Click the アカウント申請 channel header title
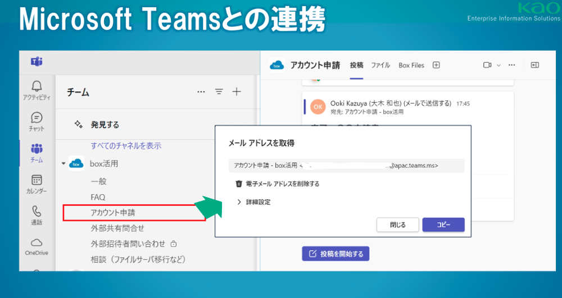This screenshot has width=562, height=298. pos(315,65)
